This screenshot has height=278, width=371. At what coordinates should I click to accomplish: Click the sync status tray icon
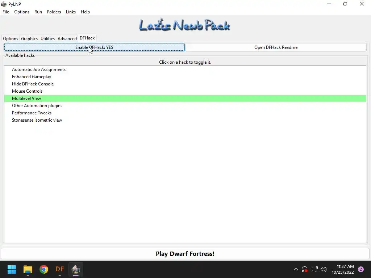pos(305,269)
